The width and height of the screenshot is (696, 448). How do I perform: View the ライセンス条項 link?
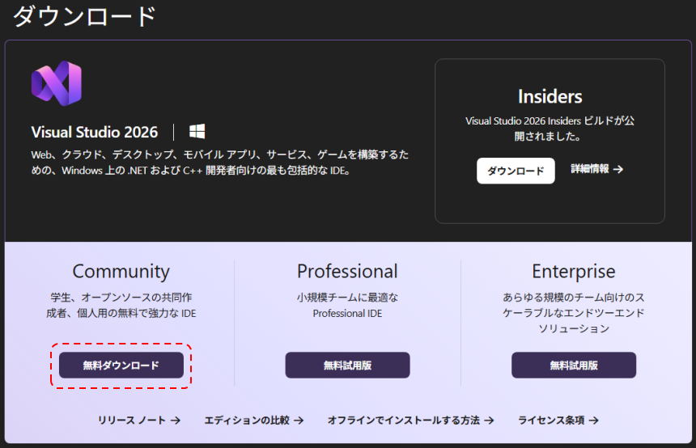(558, 421)
